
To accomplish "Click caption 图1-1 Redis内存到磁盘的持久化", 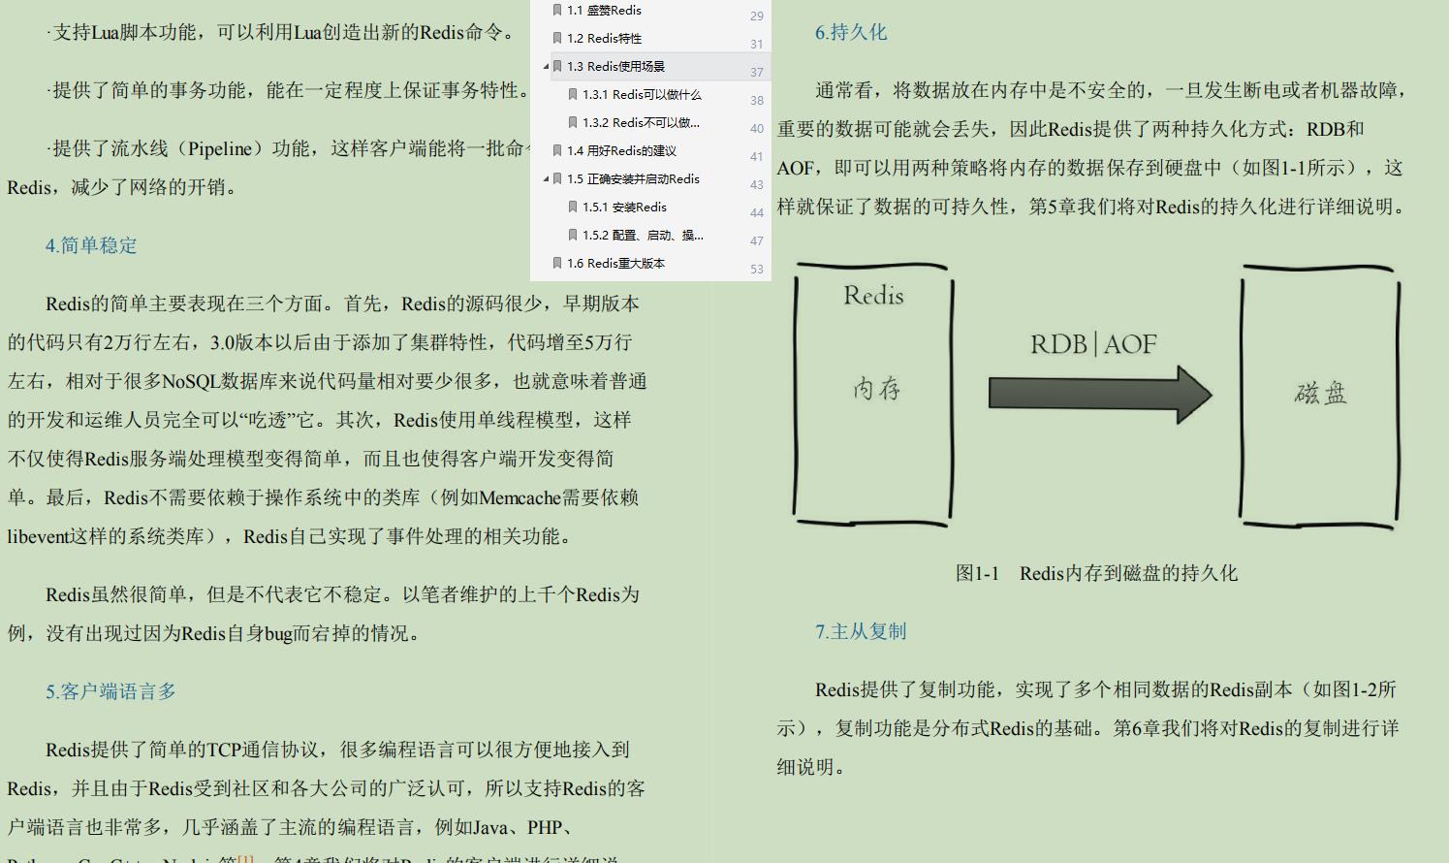I will [x=1096, y=573].
